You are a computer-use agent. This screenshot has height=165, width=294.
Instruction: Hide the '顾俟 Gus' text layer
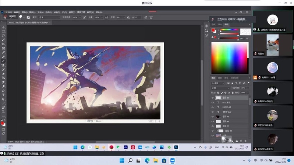pos(212,112)
